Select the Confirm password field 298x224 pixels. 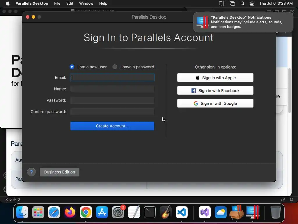[x=112, y=112]
